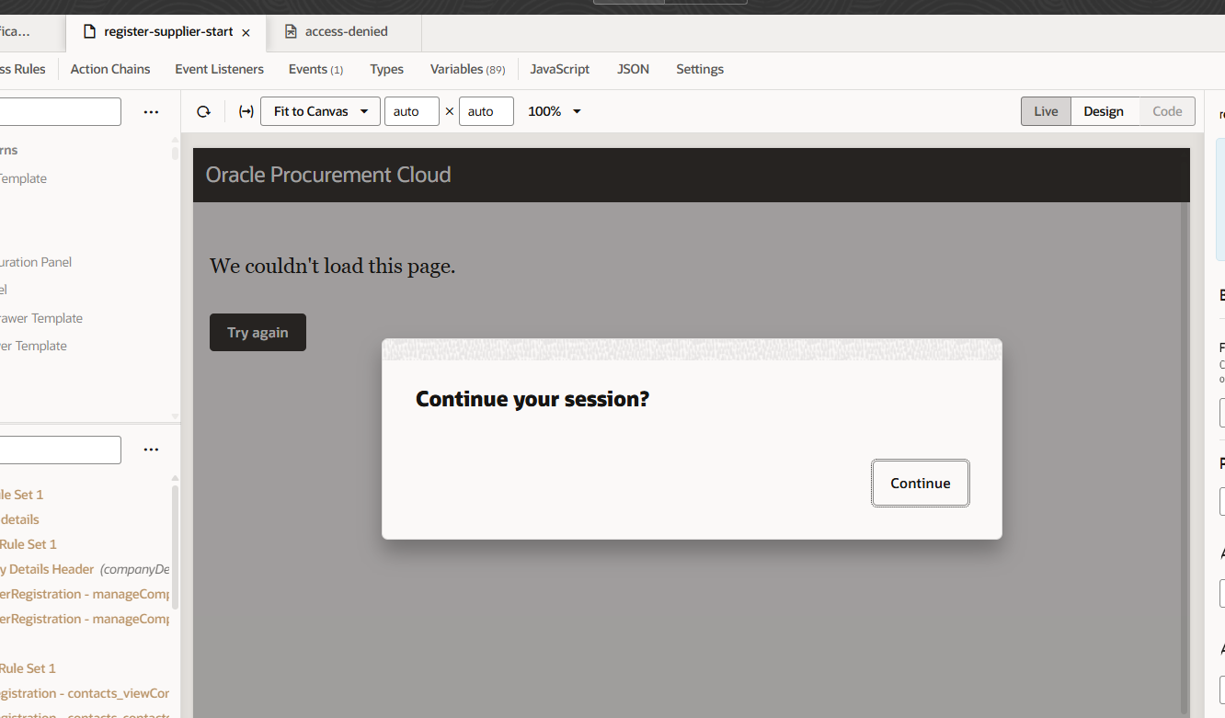This screenshot has height=718, width=1225.
Task: Select the JSON editor tab
Action: point(633,69)
